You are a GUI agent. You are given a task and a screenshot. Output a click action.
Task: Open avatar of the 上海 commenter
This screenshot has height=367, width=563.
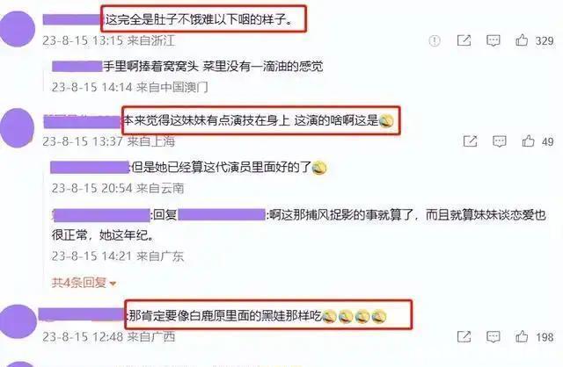click(17, 128)
